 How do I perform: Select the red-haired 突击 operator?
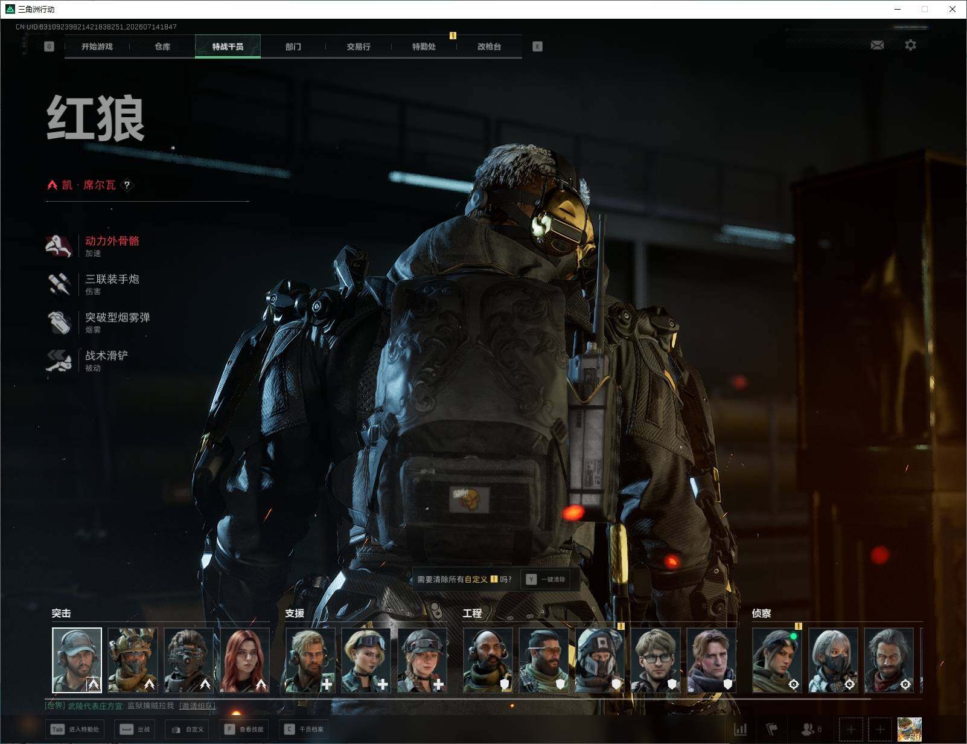click(x=245, y=660)
